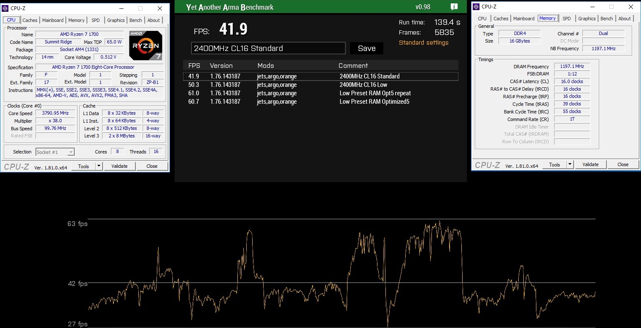Save the benchmark result with Save button
641x328 pixels.
pyautogui.click(x=366, y=48)
